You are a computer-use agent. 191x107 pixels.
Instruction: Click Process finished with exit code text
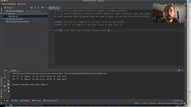click(30, 84)
